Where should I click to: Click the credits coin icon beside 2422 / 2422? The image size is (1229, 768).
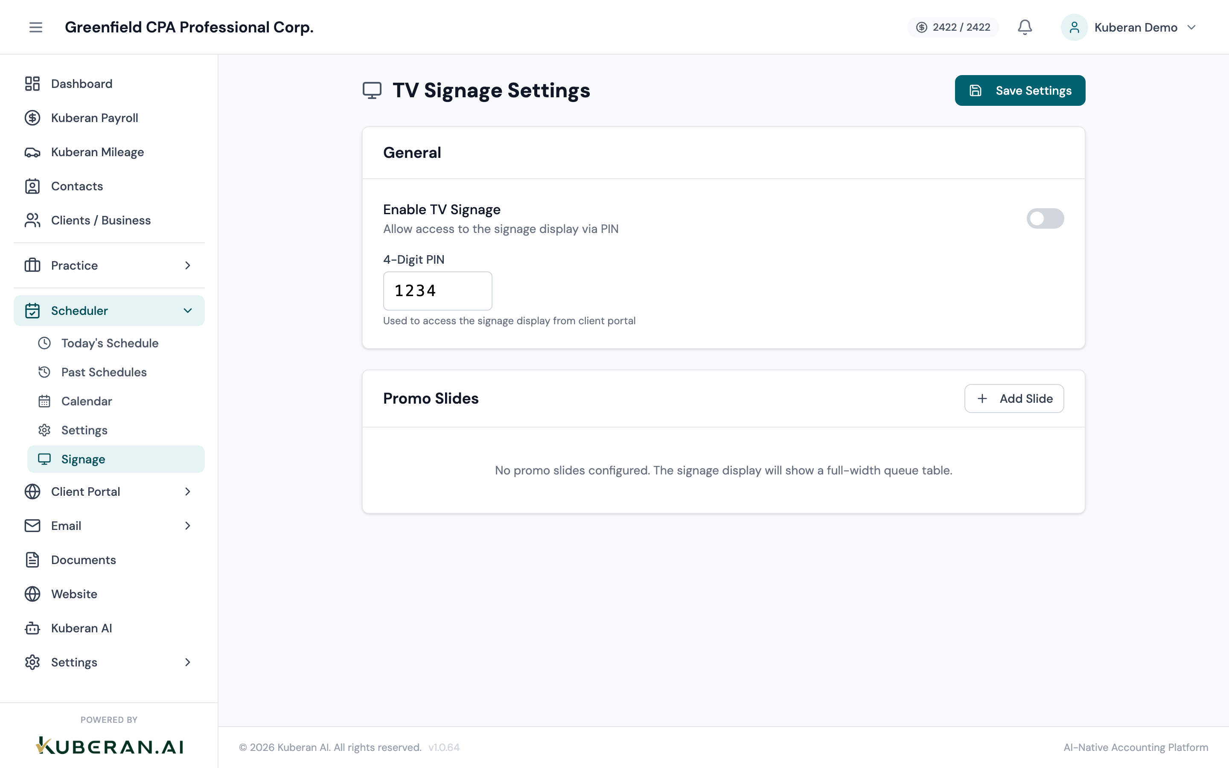921,27
